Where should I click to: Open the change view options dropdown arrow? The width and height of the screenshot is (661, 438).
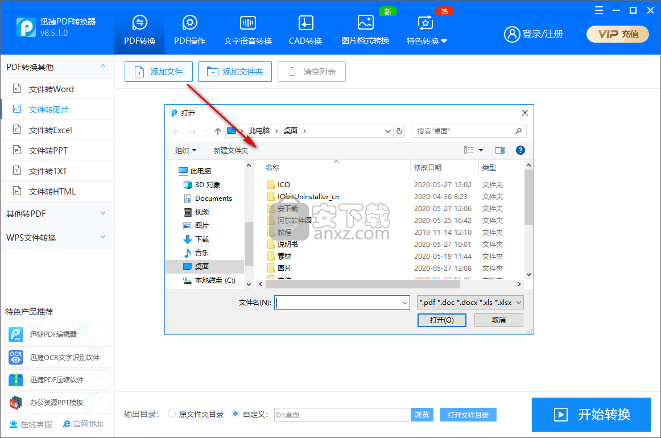481,151
